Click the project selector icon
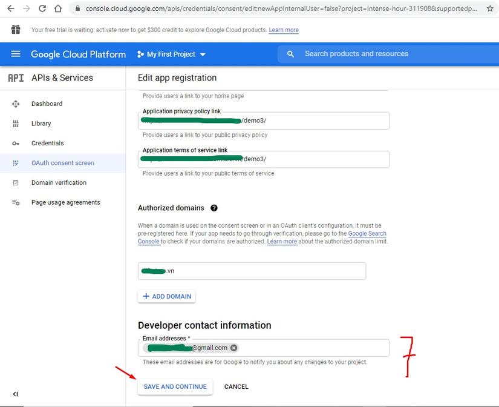Screen dimensions: 499x407 click(x=140, y=54)
